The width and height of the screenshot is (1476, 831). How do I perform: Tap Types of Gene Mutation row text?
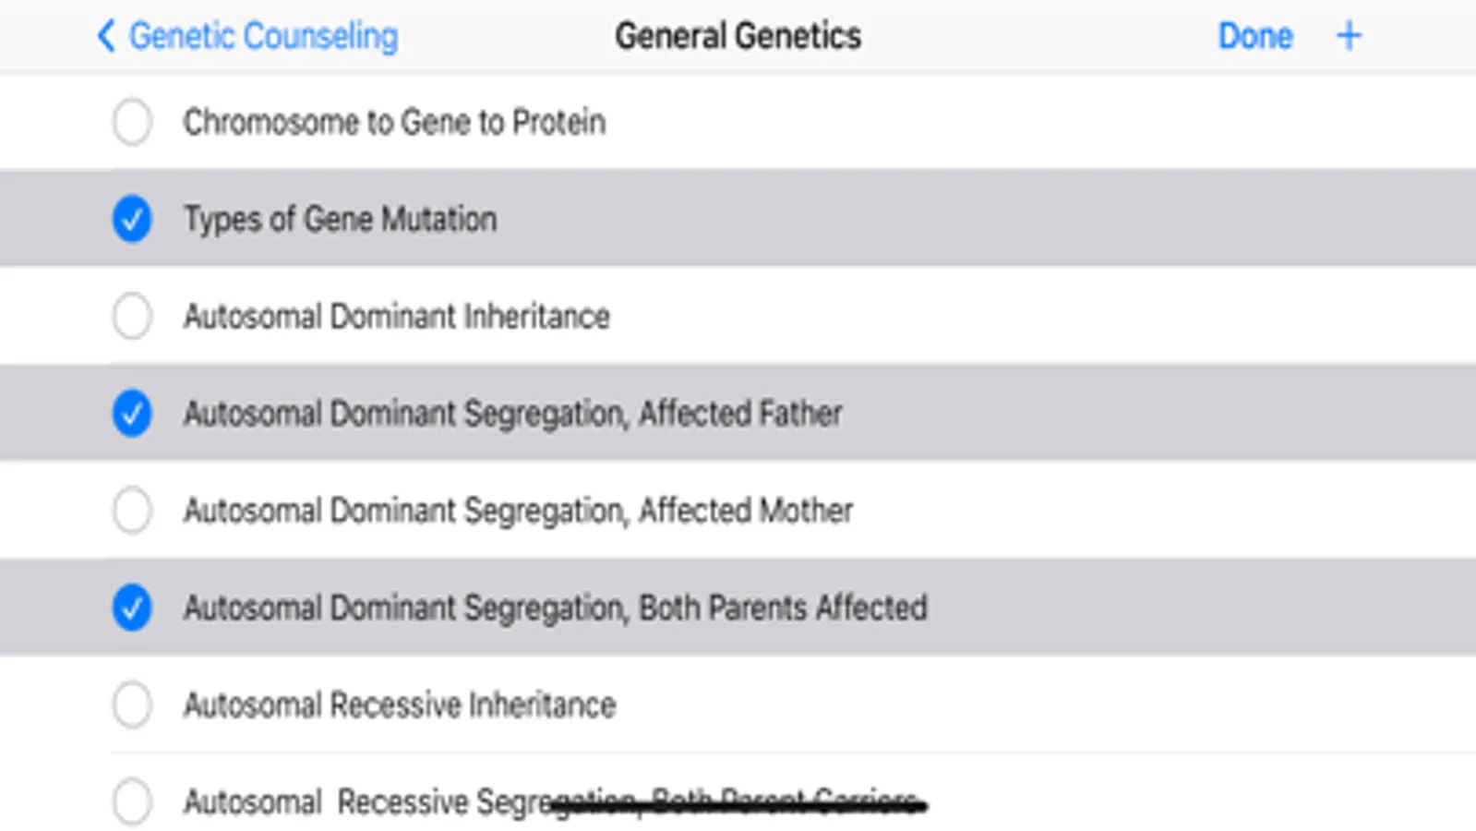tap(340, 219)
